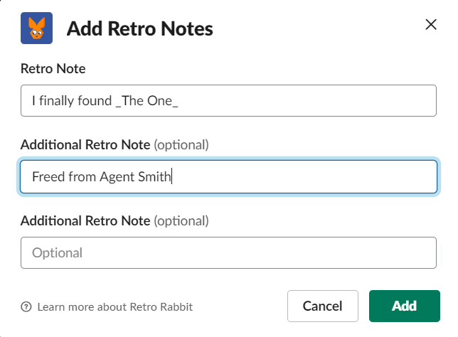Open the Learn more about Retro Rabbit link
This screenshot has width=458, height=337.
coord(114,307)
